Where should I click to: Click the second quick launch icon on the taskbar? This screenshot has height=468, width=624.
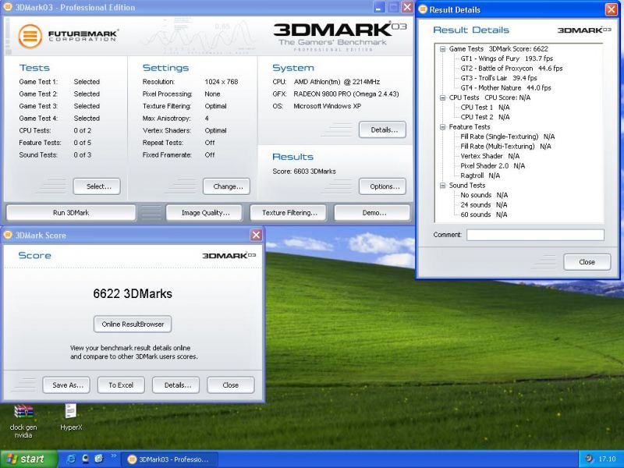(x=85, y=459)
